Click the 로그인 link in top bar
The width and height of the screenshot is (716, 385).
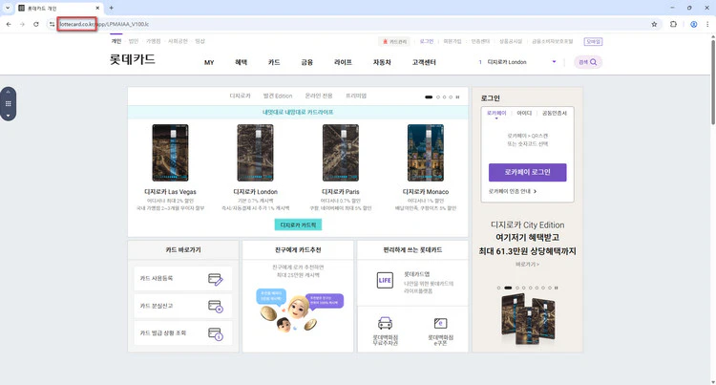[x=427, y=41]
